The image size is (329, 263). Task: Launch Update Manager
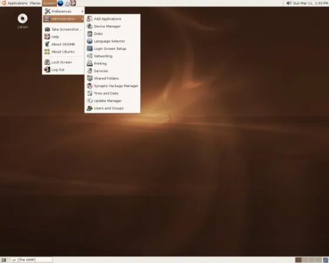click(x=112, y=101)
